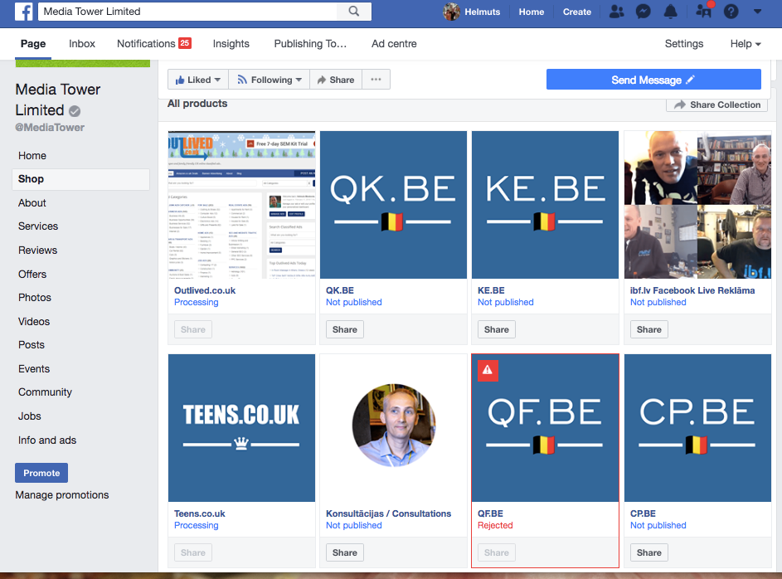Click the warning icon on QF.BE
Image resolution: width=782 pixels, height=579 pixels.
coord(488,371)
